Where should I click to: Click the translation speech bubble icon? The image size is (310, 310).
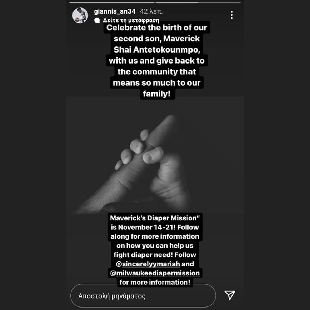coord(97,20)
